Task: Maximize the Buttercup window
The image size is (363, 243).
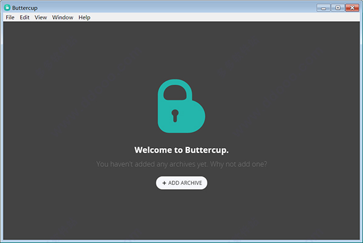Action: (x=338, y=8)
